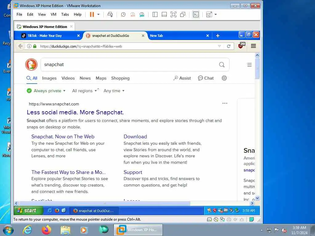Open the VMware Edit menu

(x=30, y=14)
